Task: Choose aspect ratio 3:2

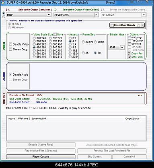Action: 70,38
